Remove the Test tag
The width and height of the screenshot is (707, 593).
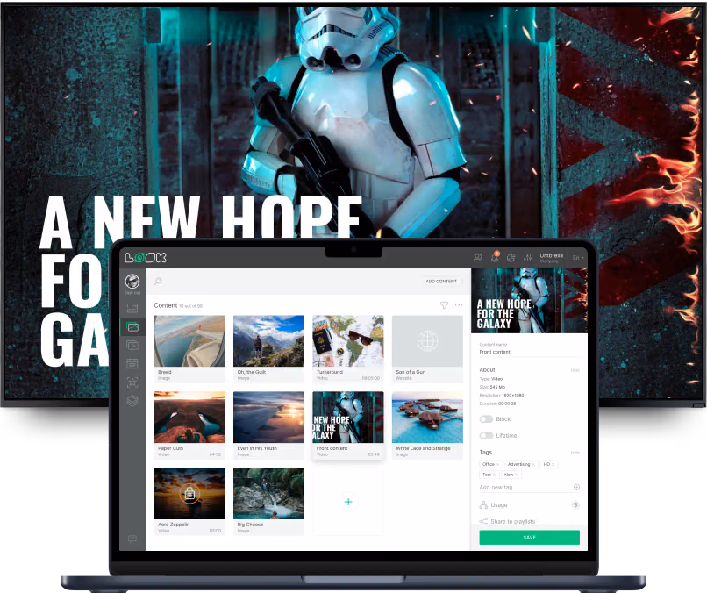[494, 475]
